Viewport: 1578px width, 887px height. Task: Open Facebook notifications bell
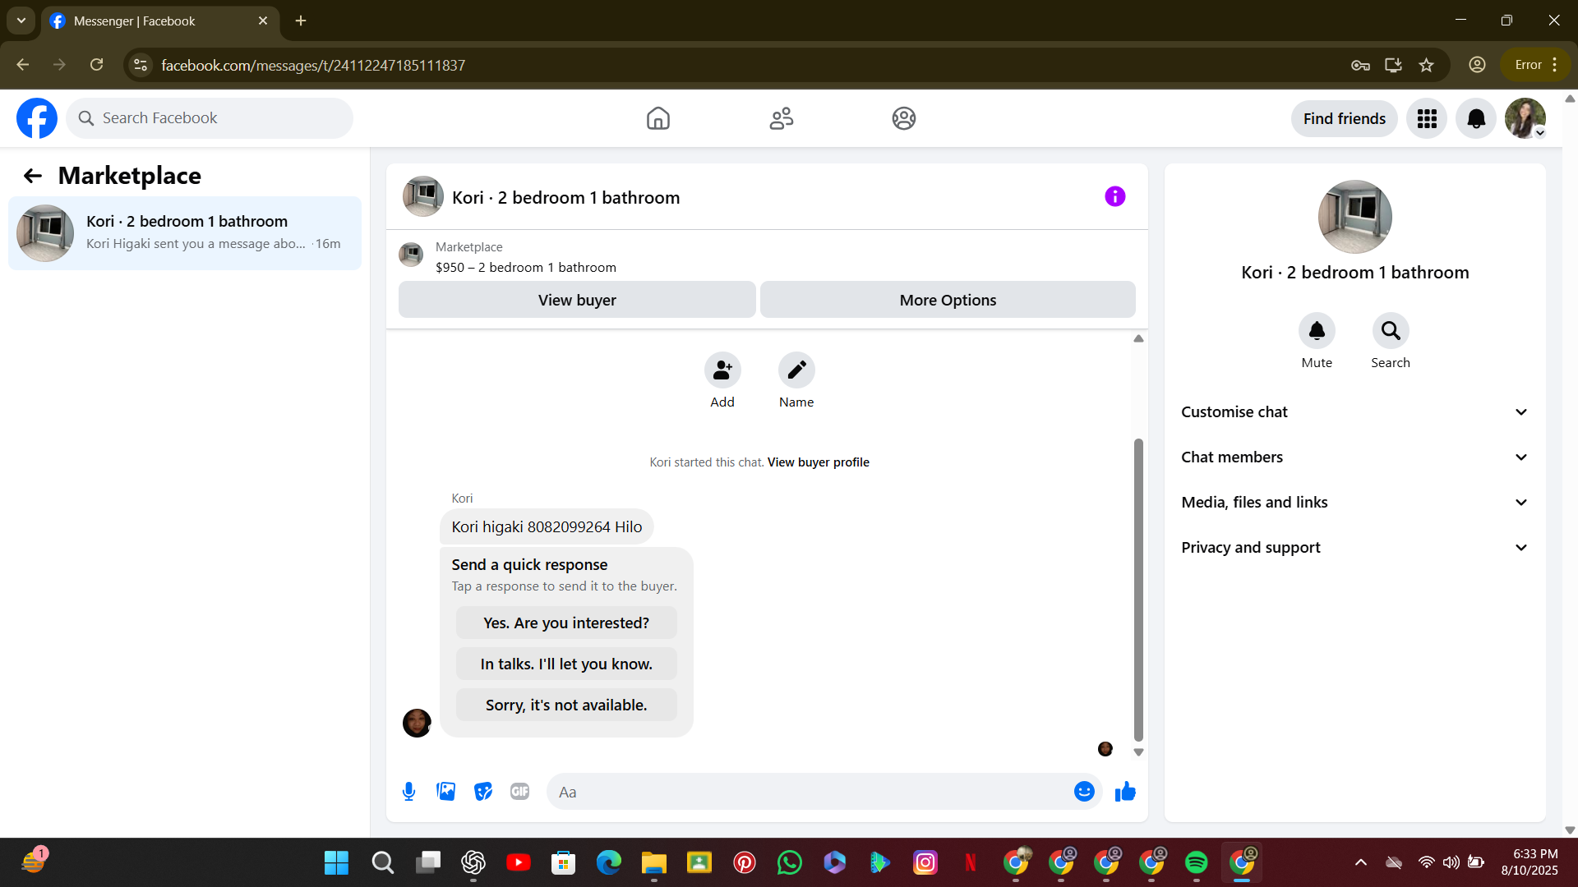(1476, 119)
